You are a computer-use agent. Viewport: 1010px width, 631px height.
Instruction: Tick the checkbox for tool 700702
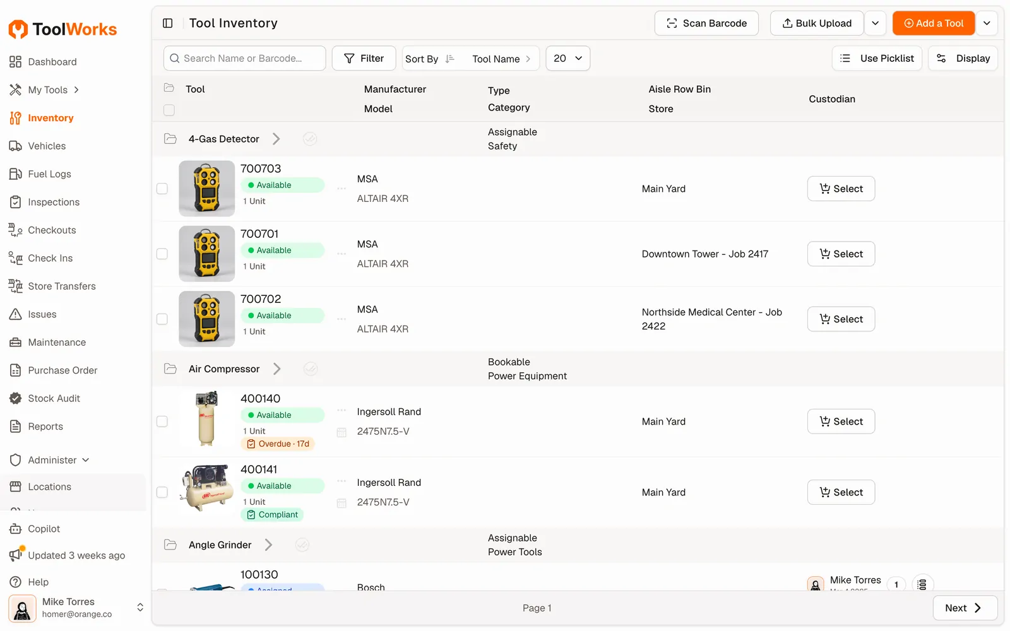162,319
